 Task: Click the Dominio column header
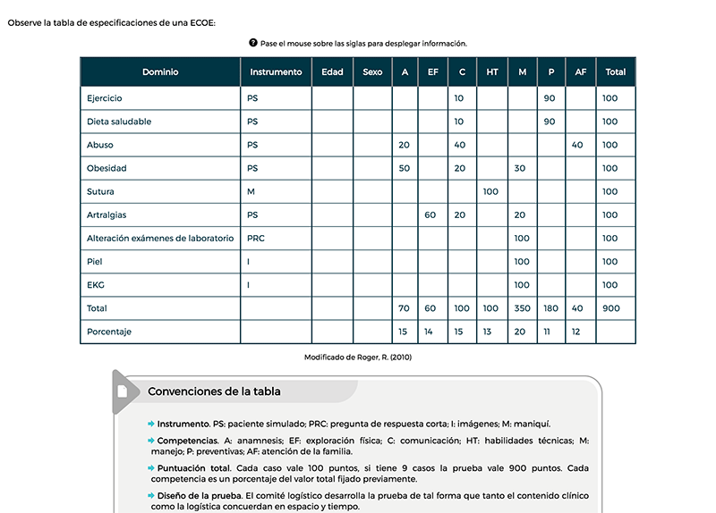pos(160,72)
